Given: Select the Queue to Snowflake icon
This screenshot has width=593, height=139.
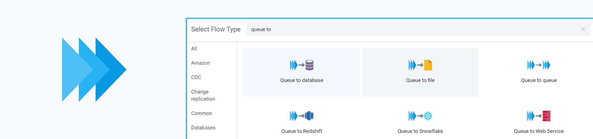Looking at the screenshot, I should [x=420, y=116].
